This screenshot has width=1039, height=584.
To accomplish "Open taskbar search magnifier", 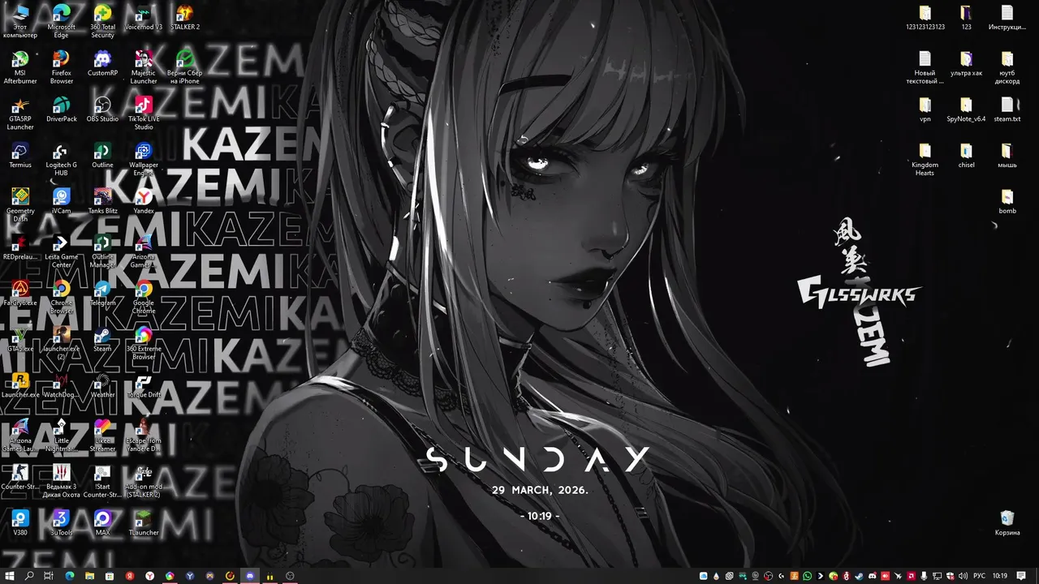I will tap(29, 576).
